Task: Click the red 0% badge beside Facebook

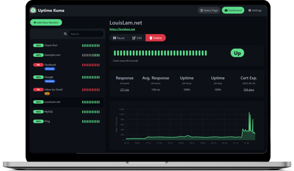Action: [x=38, y=65]
